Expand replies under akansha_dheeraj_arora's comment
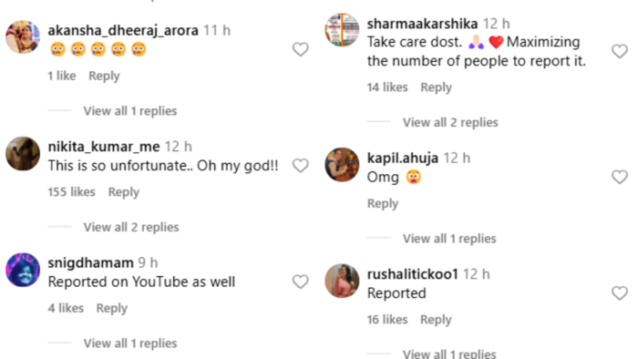 [x=130, y=111]
